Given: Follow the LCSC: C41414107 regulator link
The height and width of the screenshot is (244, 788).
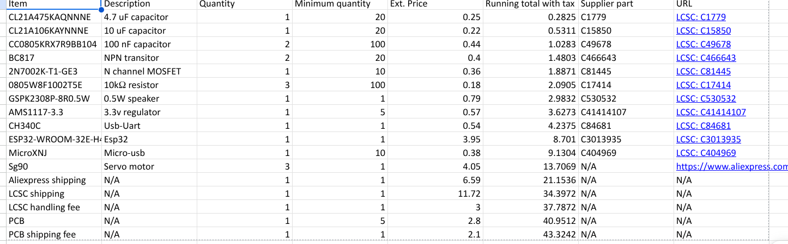Looking at the screenshot, I should tap(711, 112).
